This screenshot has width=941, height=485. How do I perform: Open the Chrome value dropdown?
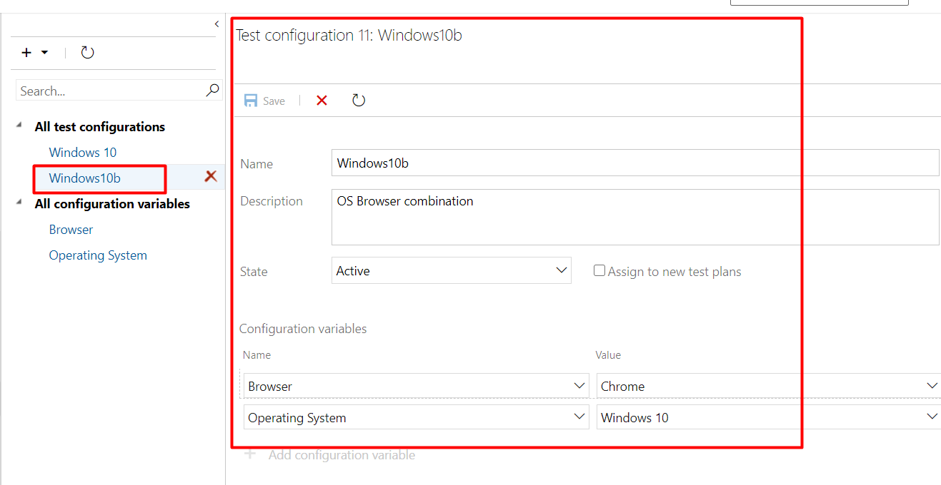769,386
